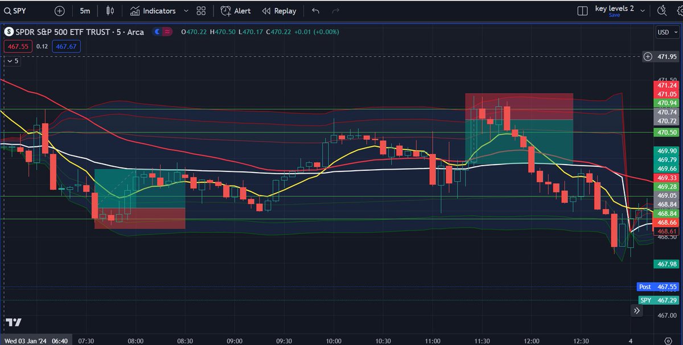The image size is (683, 345).
Task: Select the long position box near 08:00
Action: tap(140, 199)
